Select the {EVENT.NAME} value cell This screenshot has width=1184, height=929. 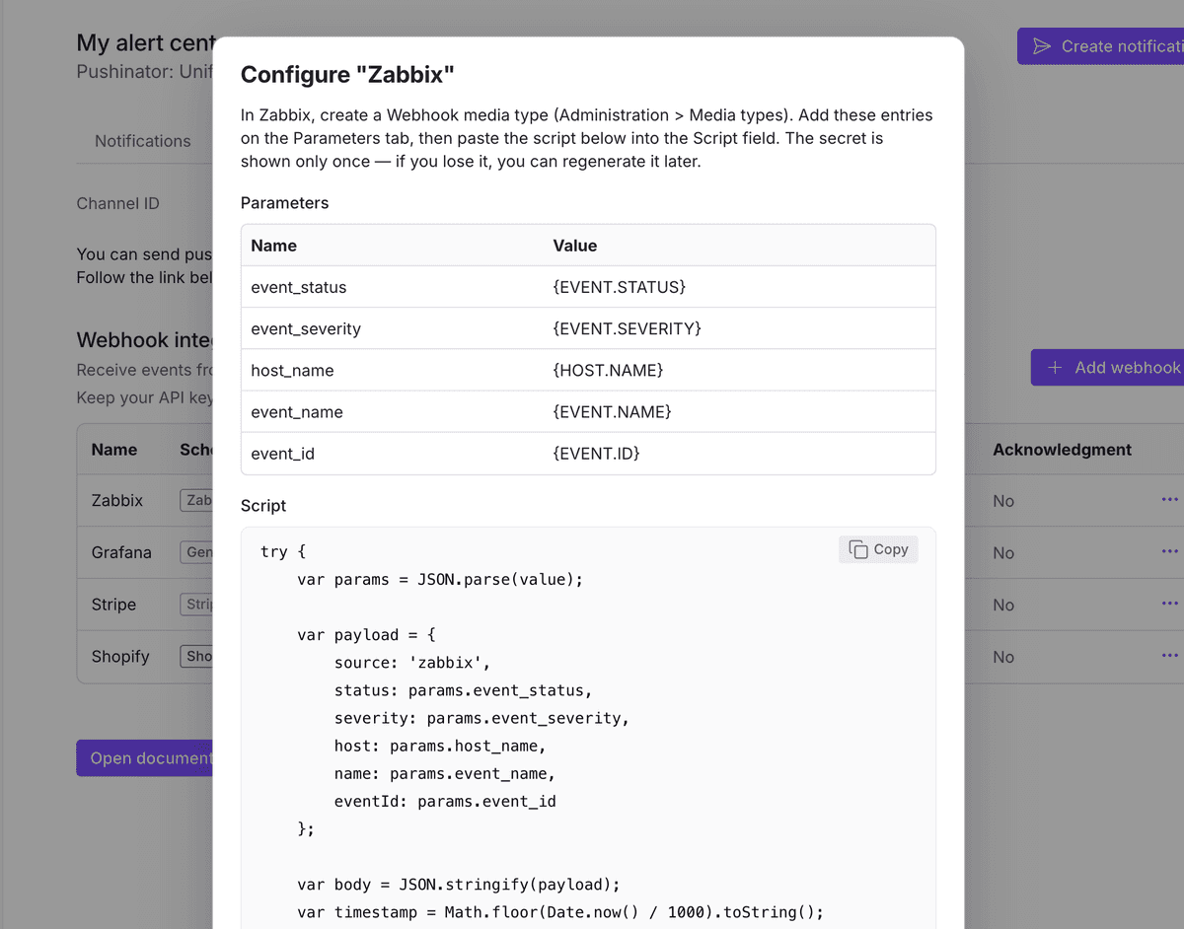739,411
